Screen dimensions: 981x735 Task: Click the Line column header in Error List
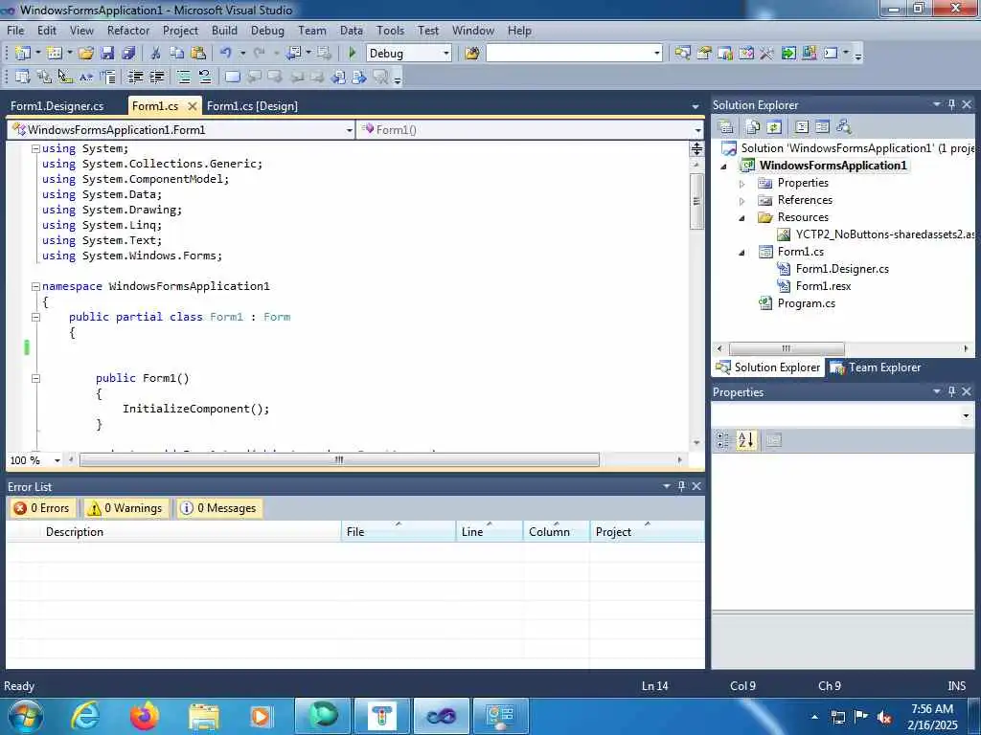point(489,532)
